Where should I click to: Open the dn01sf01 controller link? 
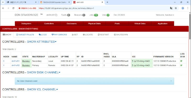[x=15, y=61]
